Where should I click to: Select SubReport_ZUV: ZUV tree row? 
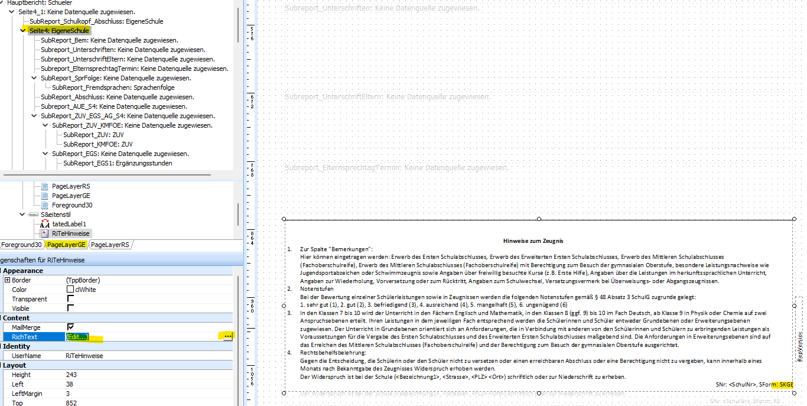(93, 135)
